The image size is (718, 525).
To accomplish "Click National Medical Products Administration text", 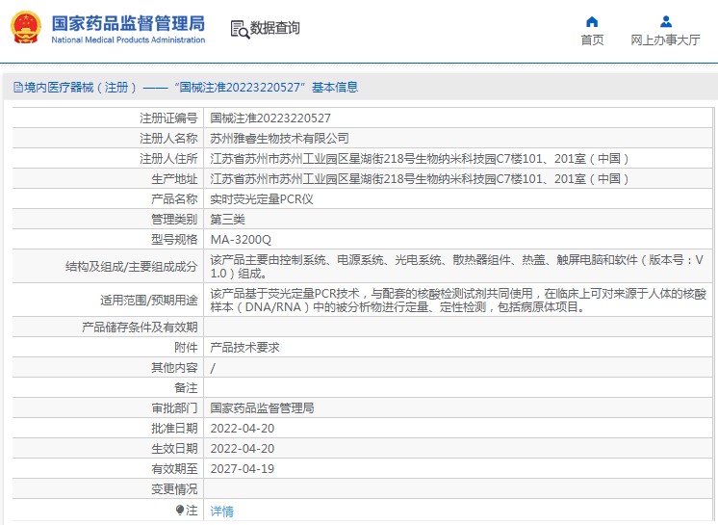I will click(x=128, y=39).
